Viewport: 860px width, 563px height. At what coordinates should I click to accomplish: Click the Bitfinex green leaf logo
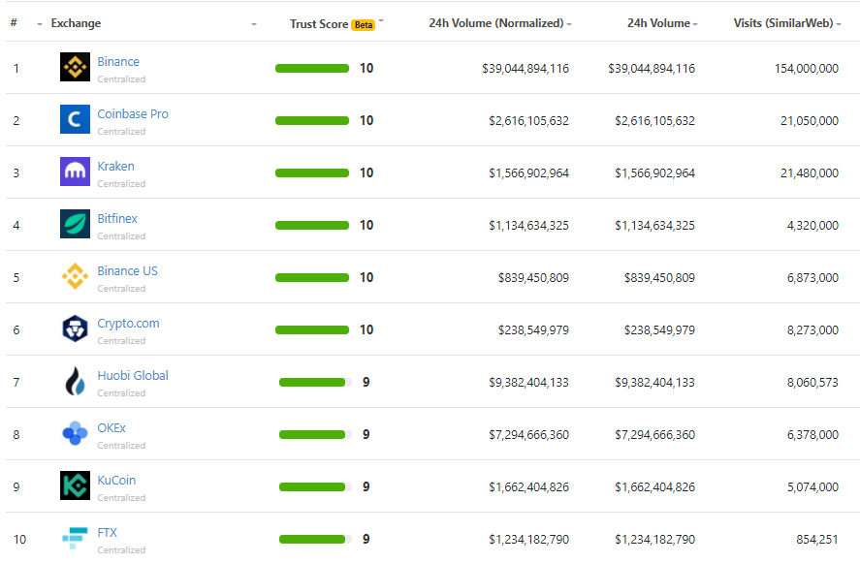coord(75,224)
